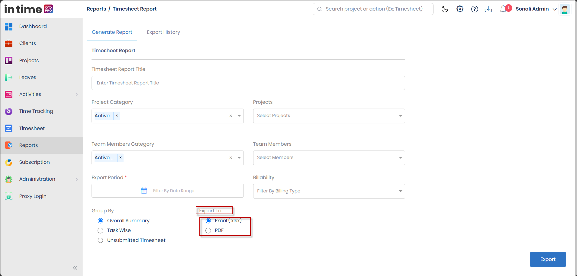Expand Team Members Category dropdown arrow
Image resolution: width=577 pixels, height=276 pixels.
point(239,158)
